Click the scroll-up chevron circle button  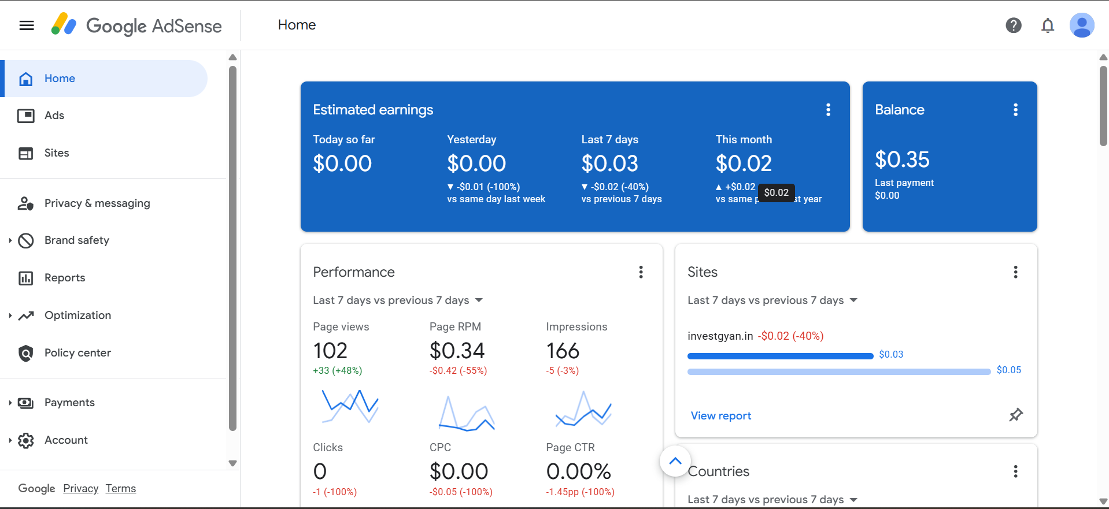(675, 461)
